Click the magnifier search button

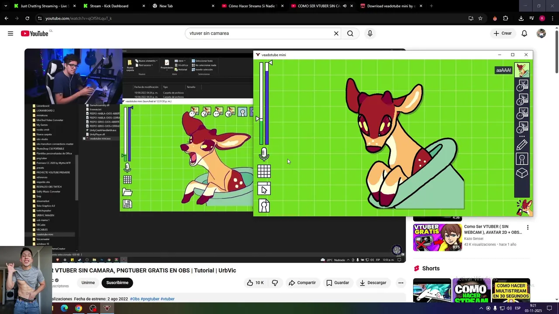point(350,33)
